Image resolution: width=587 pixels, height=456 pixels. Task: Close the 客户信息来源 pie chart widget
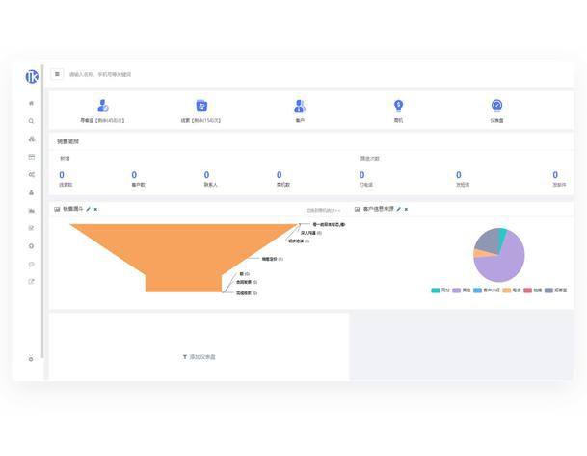(406, 209)
